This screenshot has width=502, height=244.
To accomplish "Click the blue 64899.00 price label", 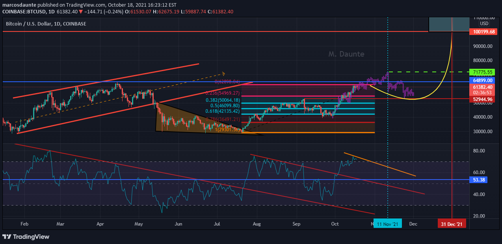I will (x=483, y=80).
